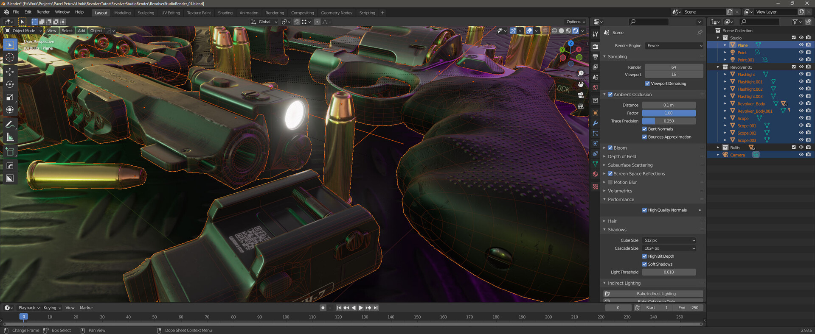Switch to the Shading workspace tab

tap(225, 13)
